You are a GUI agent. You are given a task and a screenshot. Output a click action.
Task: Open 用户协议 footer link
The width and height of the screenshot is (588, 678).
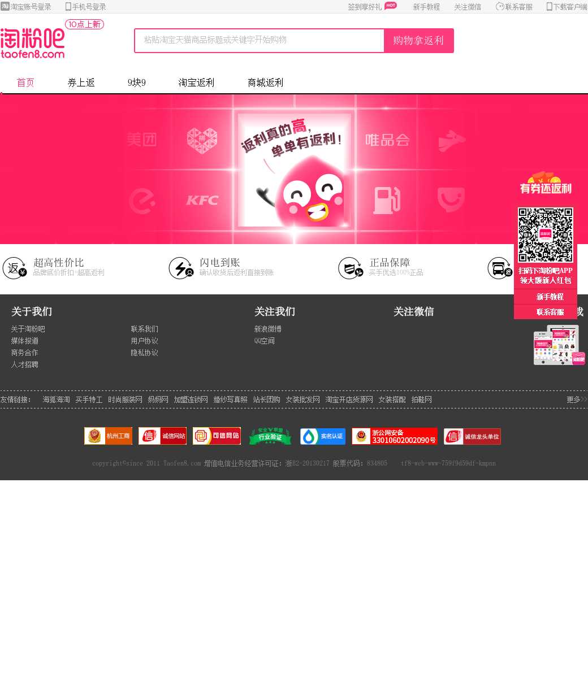point(144,341)
